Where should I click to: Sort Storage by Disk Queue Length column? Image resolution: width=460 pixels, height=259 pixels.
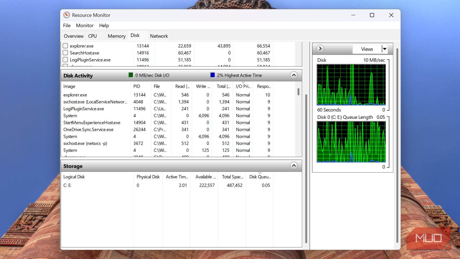coord(260,177)
